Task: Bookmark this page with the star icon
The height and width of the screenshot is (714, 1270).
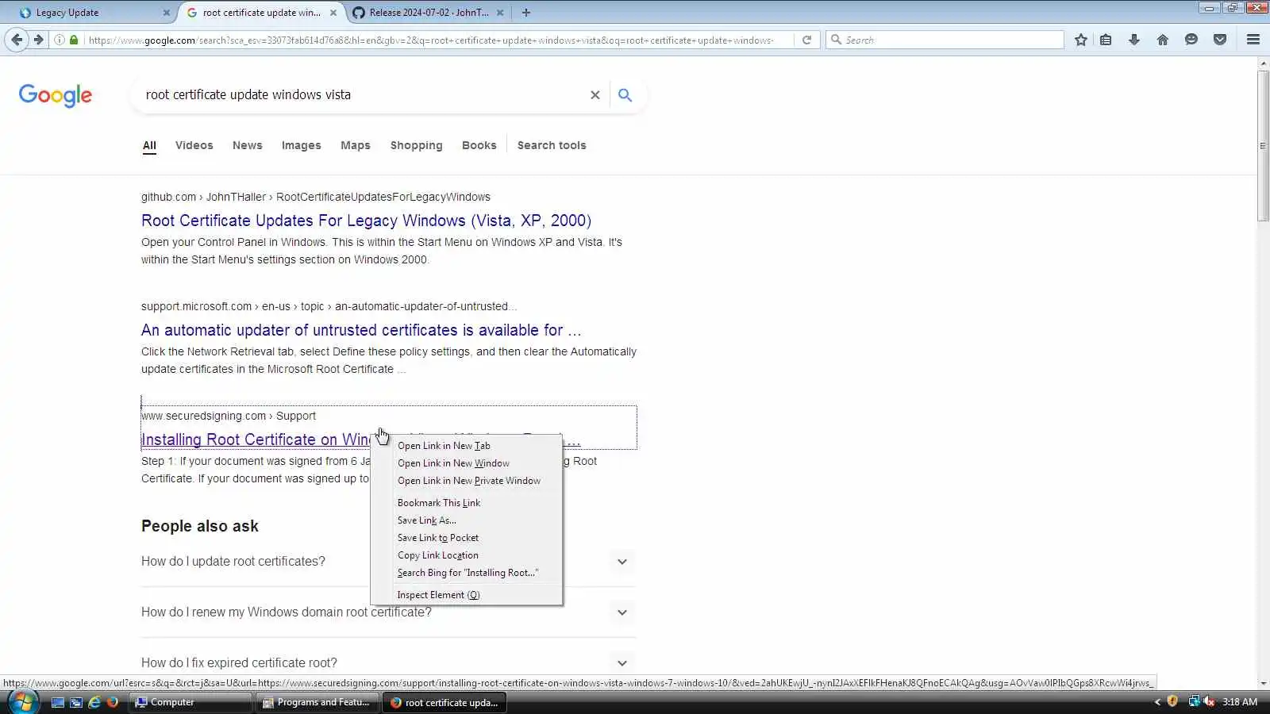Action: (x=1080, y=40)
